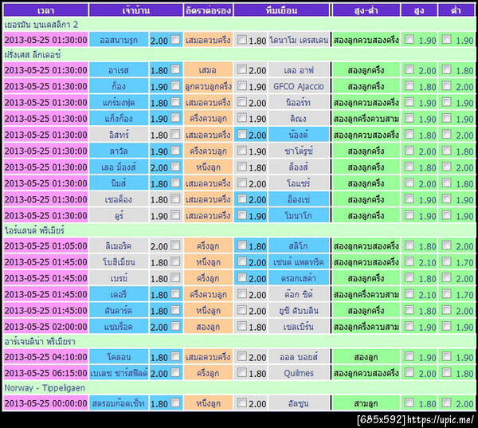This screenshot has width=478, height=428.
Task: Tick home checkbox for ก็อง 1.90
Action: click(x=175, y=86)
